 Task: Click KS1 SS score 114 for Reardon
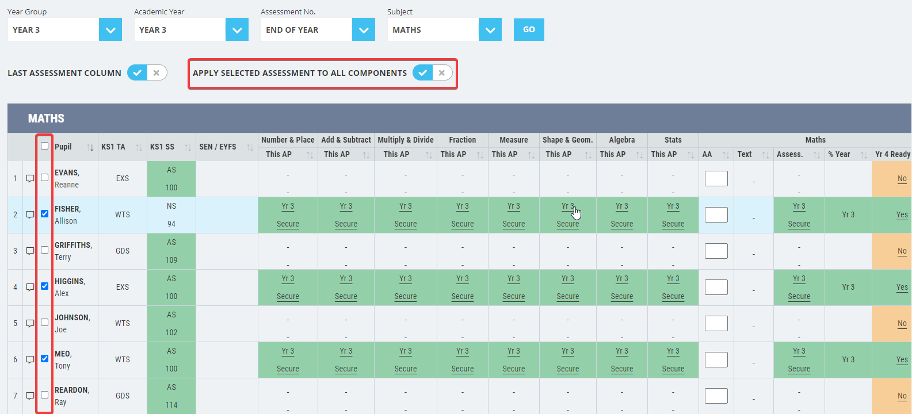(171, 405)
